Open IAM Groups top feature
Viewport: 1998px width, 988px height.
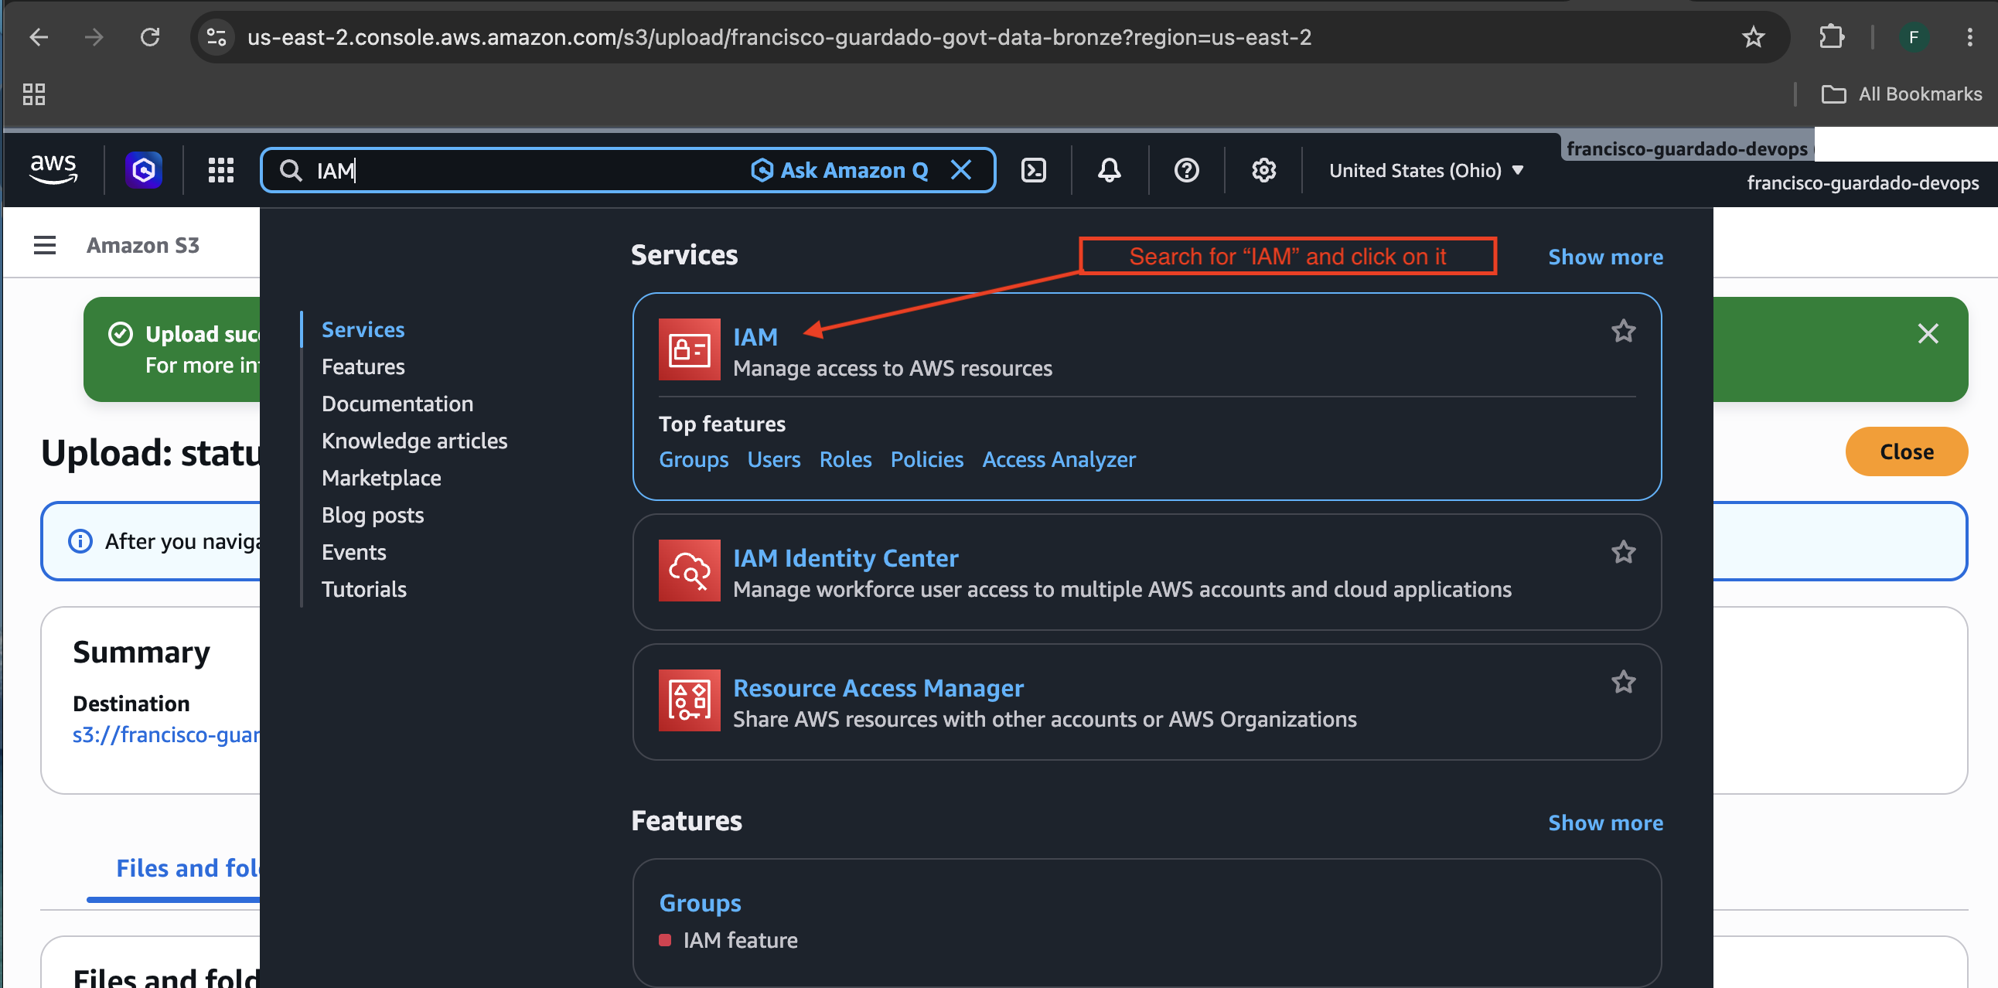tap(694, 460)
